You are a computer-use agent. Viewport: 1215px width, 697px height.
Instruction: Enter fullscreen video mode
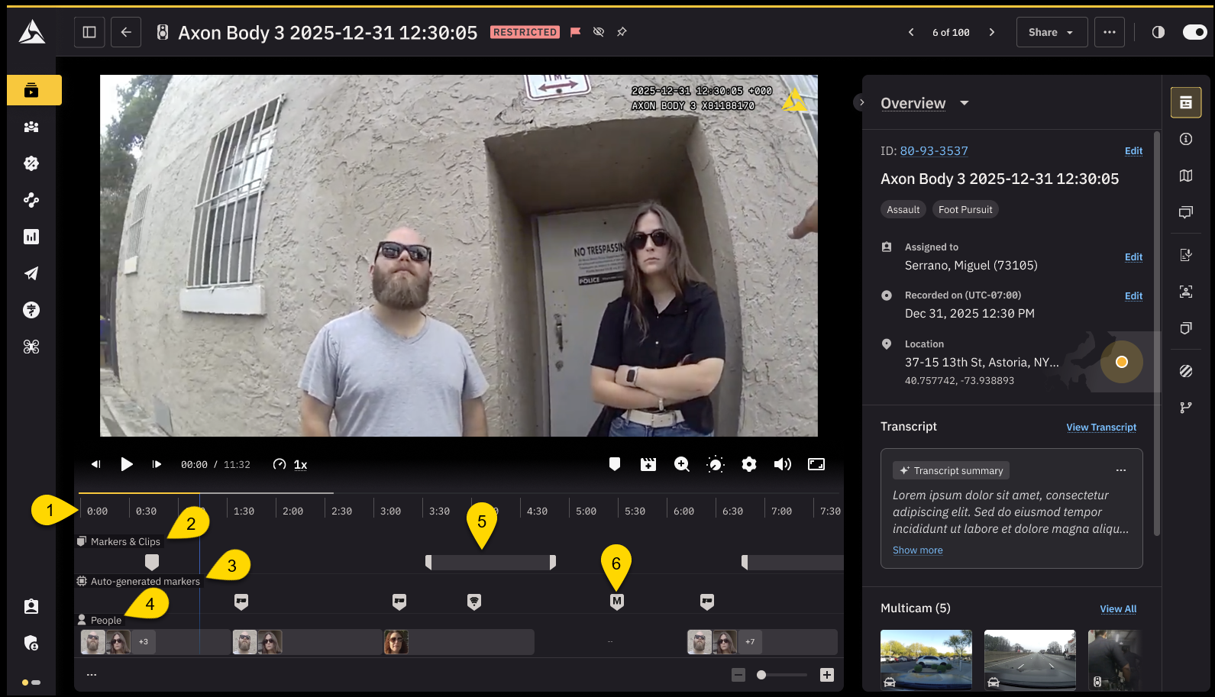(816, 464)
